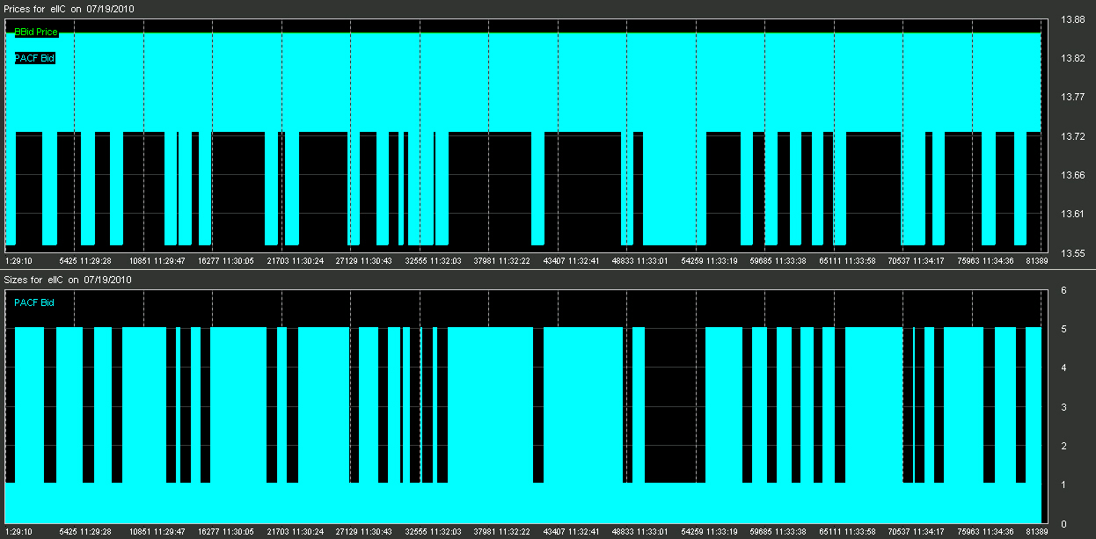The width and height of the screenshot is (1096, 539).
Task: Click the size axis value 4
Action: 1063,368
